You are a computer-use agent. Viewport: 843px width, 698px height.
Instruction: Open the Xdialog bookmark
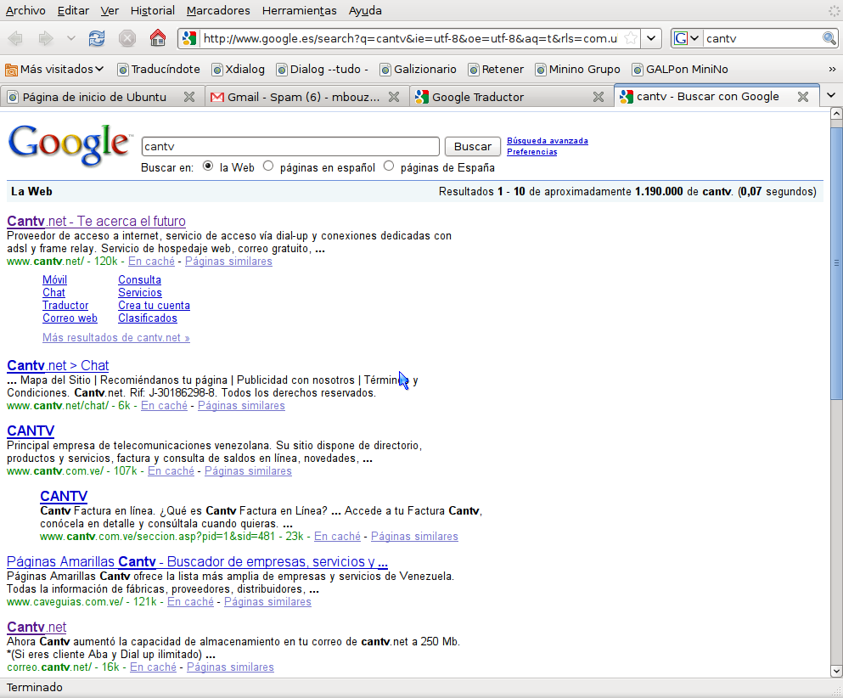point(239,70)
